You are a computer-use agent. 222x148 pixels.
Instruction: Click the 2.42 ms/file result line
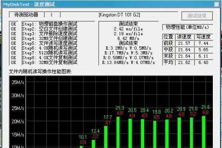128,29
